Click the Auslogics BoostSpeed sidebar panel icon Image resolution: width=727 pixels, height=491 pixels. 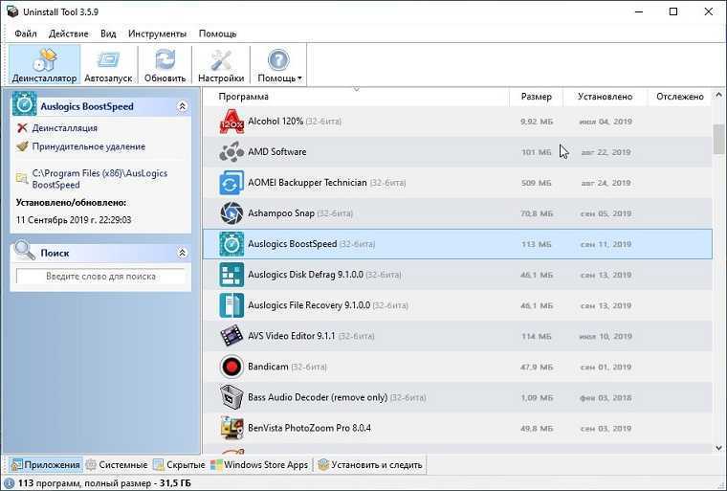(x=24, y=104)
